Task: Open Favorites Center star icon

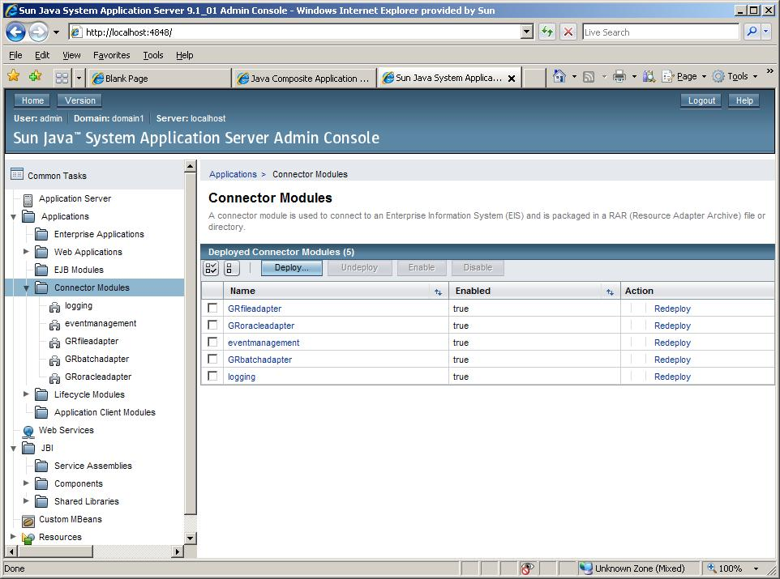Action: (x=14, y=75)
